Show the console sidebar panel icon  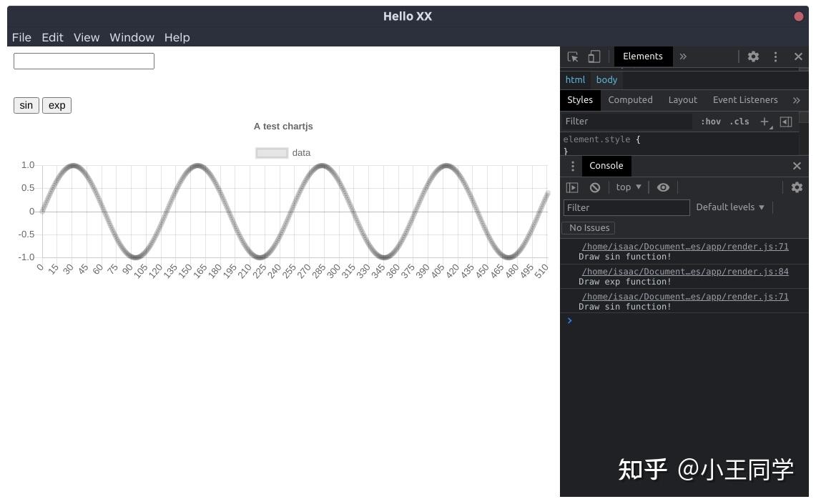[x=572, y=187]
